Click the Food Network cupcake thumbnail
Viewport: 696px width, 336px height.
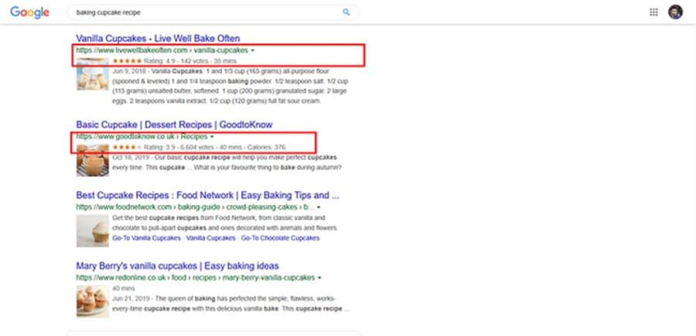coord(92,231)
